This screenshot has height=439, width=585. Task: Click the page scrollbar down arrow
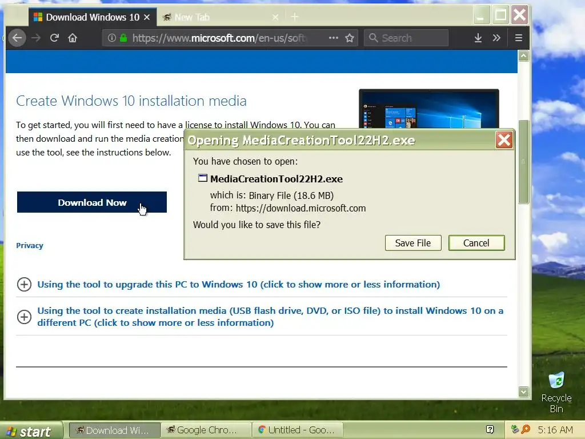pos(524,392)
